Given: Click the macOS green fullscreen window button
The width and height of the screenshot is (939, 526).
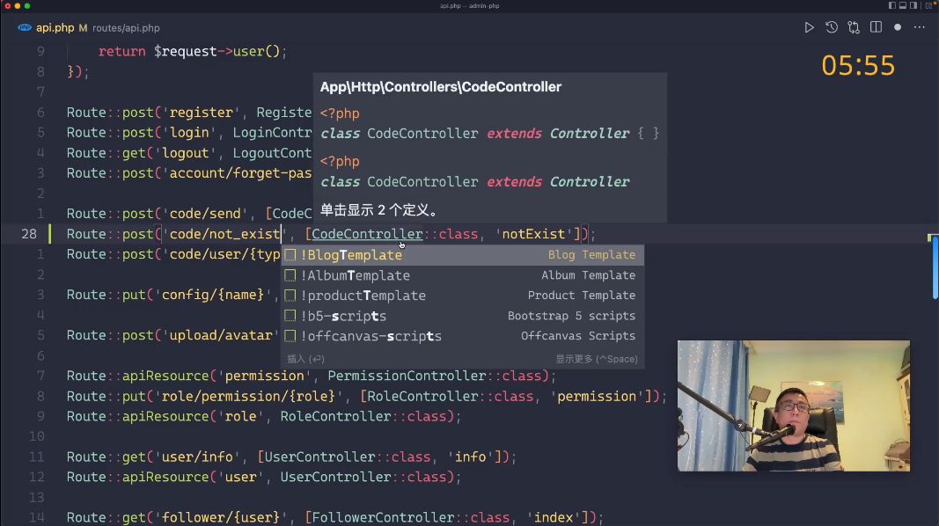Looking at the screenshot, I should [27, 6].
